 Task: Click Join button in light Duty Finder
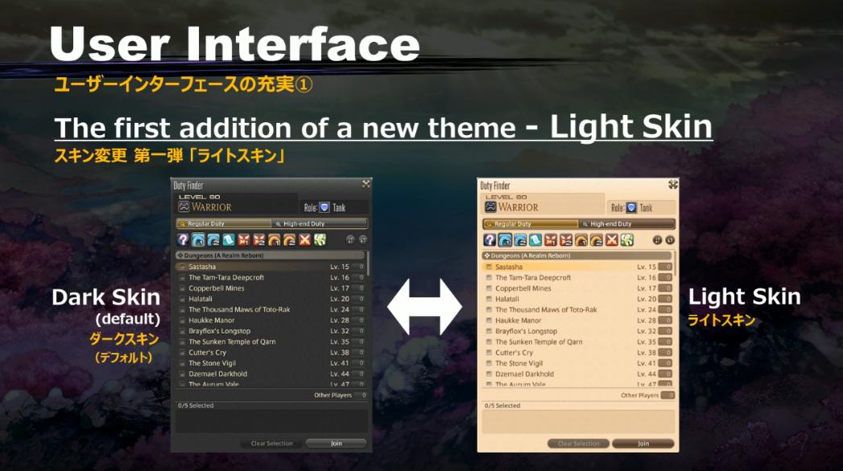(x=643, y=444)
